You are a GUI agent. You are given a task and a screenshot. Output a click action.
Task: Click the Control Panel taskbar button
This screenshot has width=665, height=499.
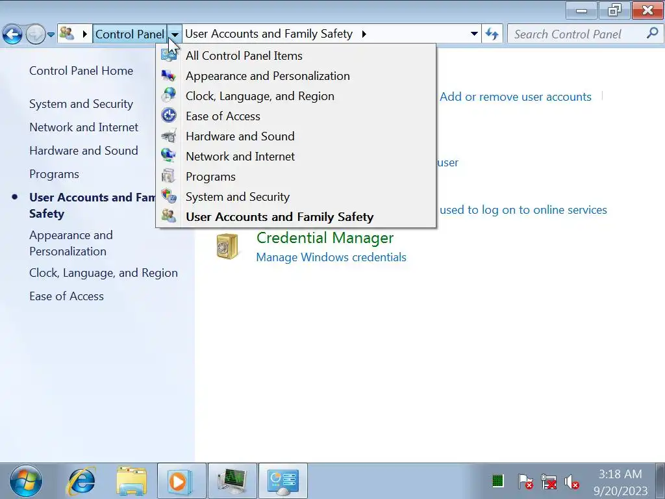coord(283,481)
